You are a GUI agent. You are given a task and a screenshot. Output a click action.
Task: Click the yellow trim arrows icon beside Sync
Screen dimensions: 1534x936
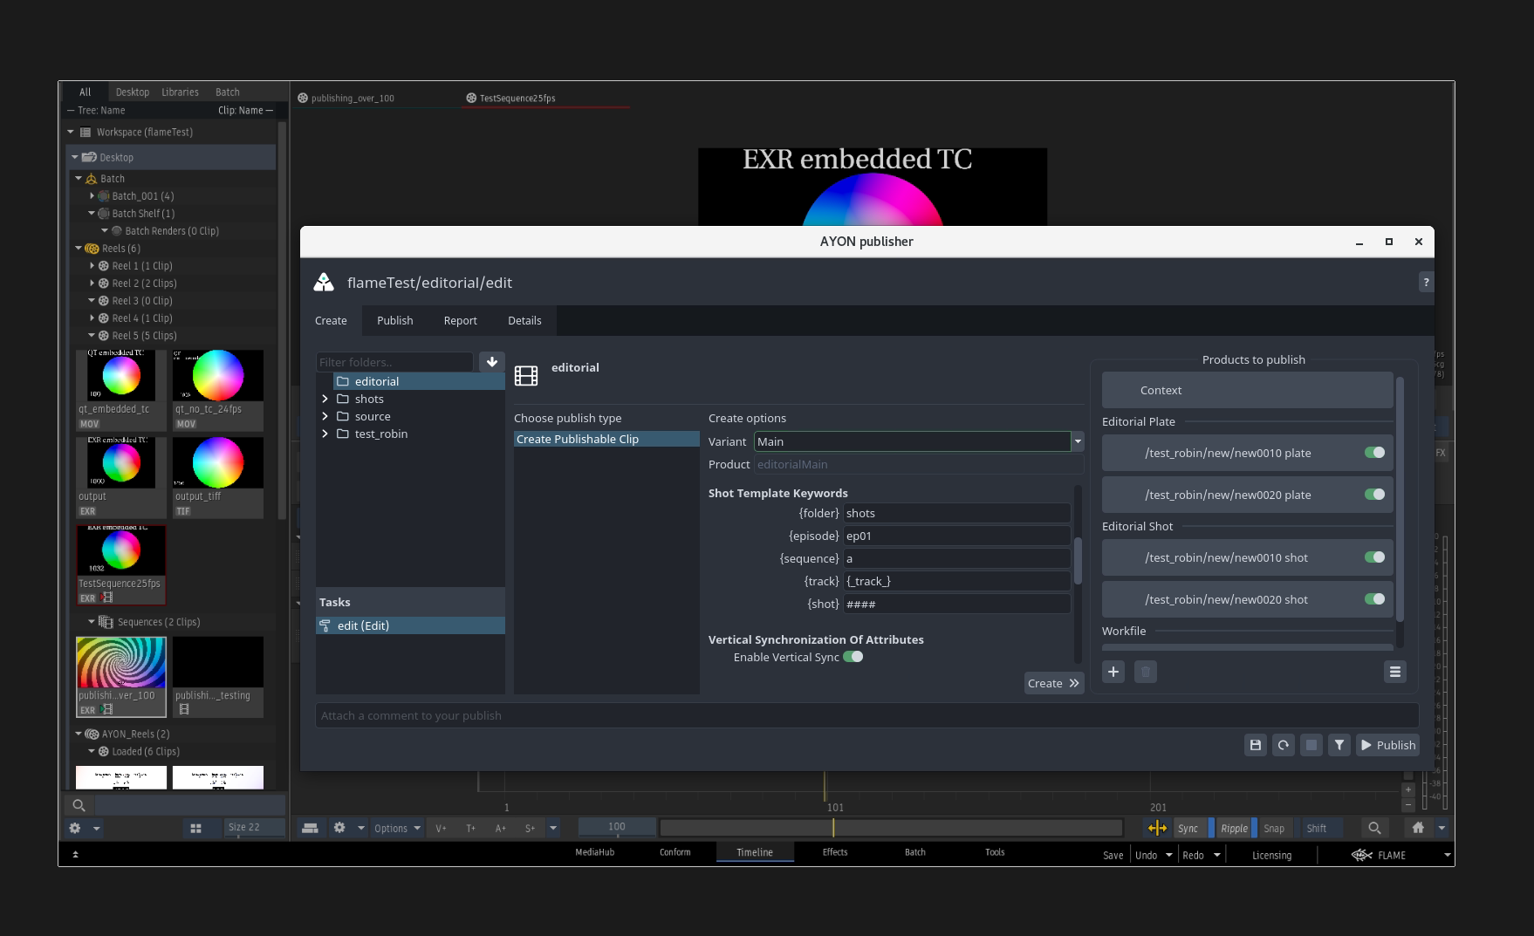tap(1157, 828)
